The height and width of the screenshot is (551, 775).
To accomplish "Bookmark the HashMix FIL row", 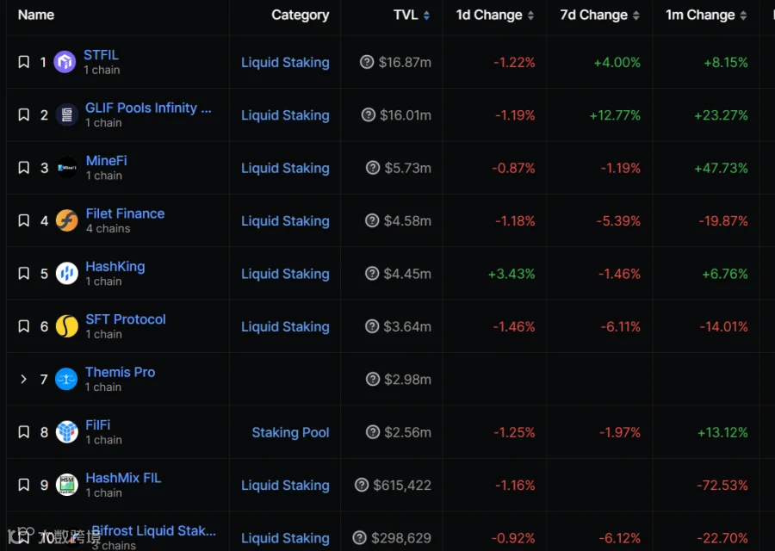I will (23, 485).
